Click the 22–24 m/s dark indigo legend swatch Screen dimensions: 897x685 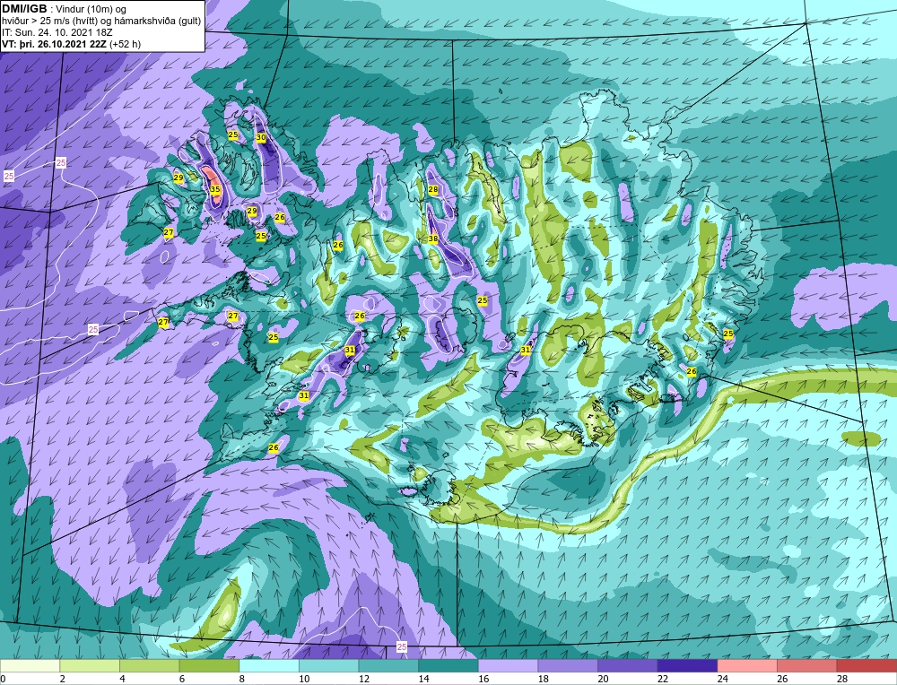(688, 666)
